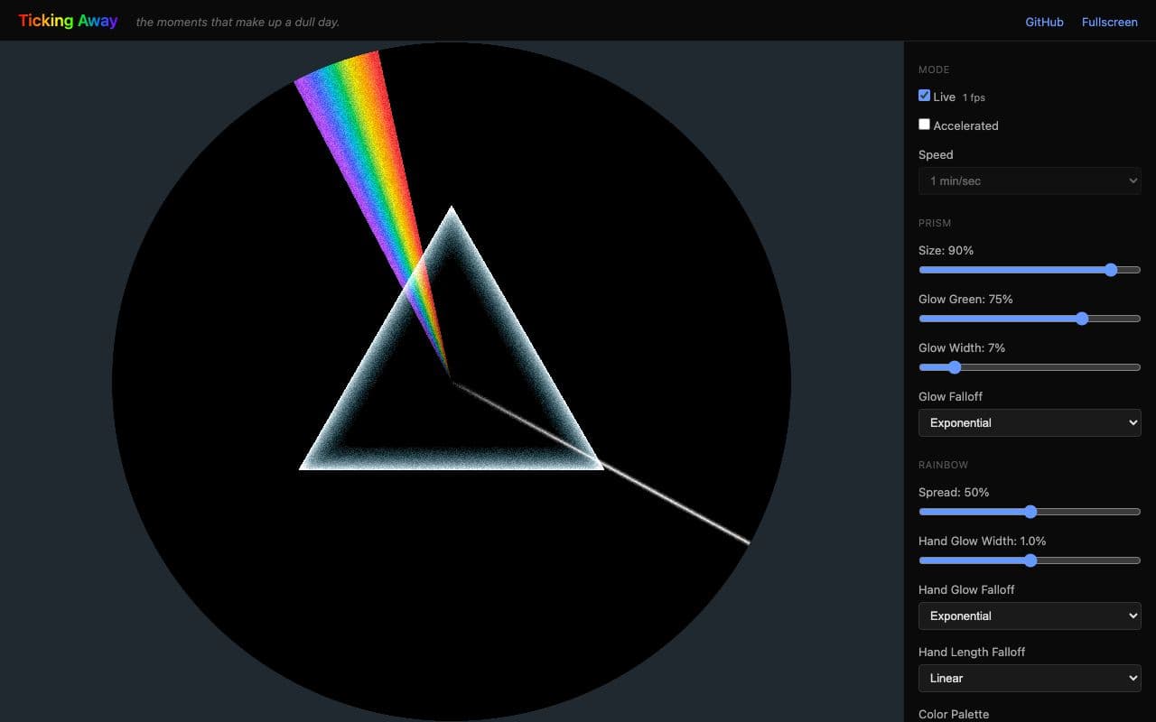
Task: Open the Hand Length Falloff dropdown
Action: coord(1030,678)
